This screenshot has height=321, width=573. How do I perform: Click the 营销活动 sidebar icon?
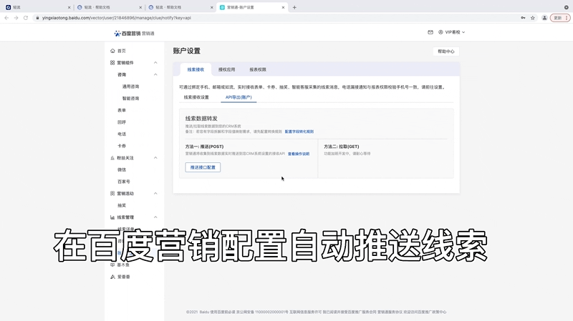tap(112, 193)
